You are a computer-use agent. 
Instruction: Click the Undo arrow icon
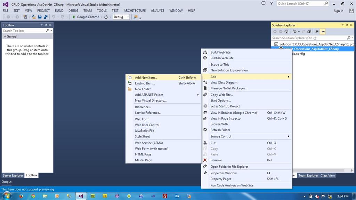(53, 17)
